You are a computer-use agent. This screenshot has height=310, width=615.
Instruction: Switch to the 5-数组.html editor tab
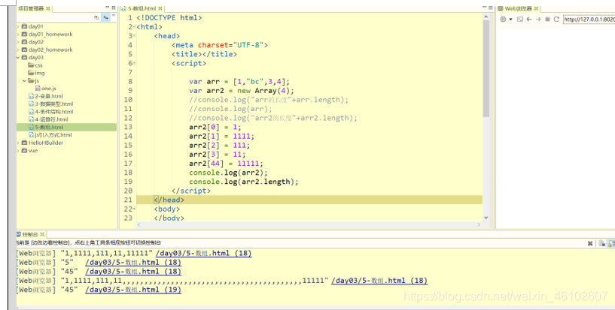(142, 8)
